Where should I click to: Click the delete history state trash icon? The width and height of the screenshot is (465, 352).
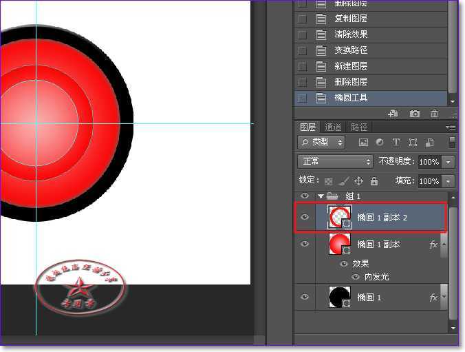coord(434,114)
